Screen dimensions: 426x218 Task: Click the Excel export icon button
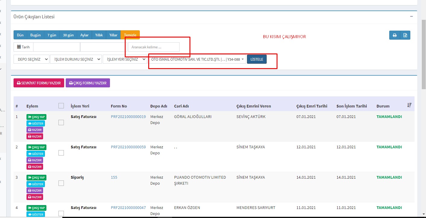405,35
